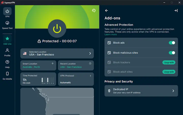Open the Profile section

[7, 53]
